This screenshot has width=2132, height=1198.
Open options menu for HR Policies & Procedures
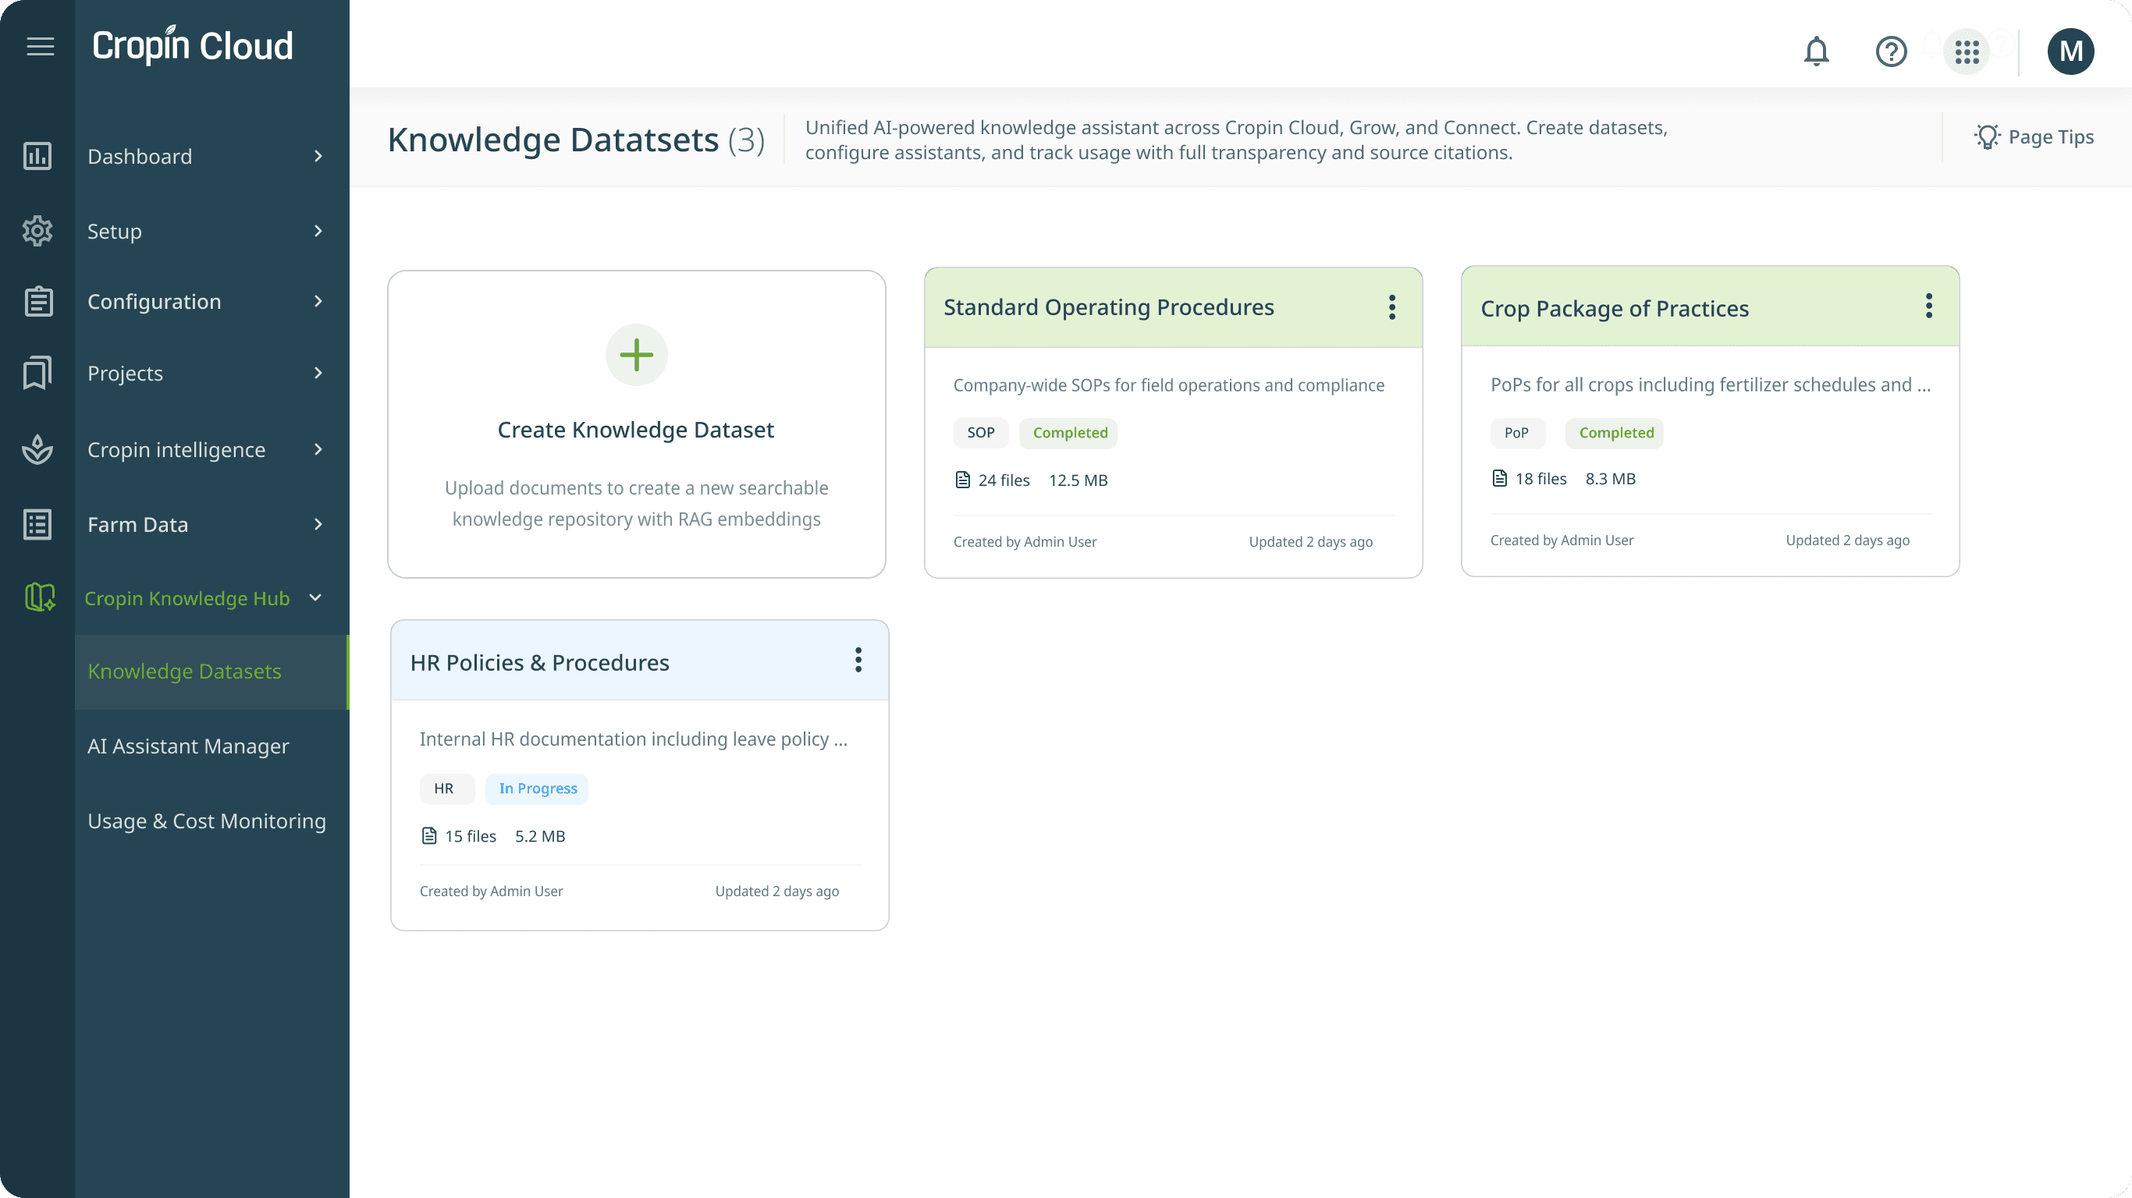(858, 659)
